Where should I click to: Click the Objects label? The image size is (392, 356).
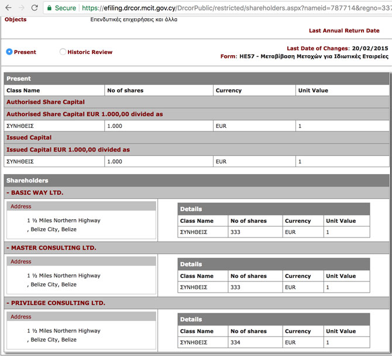click(x=15, y=19)
